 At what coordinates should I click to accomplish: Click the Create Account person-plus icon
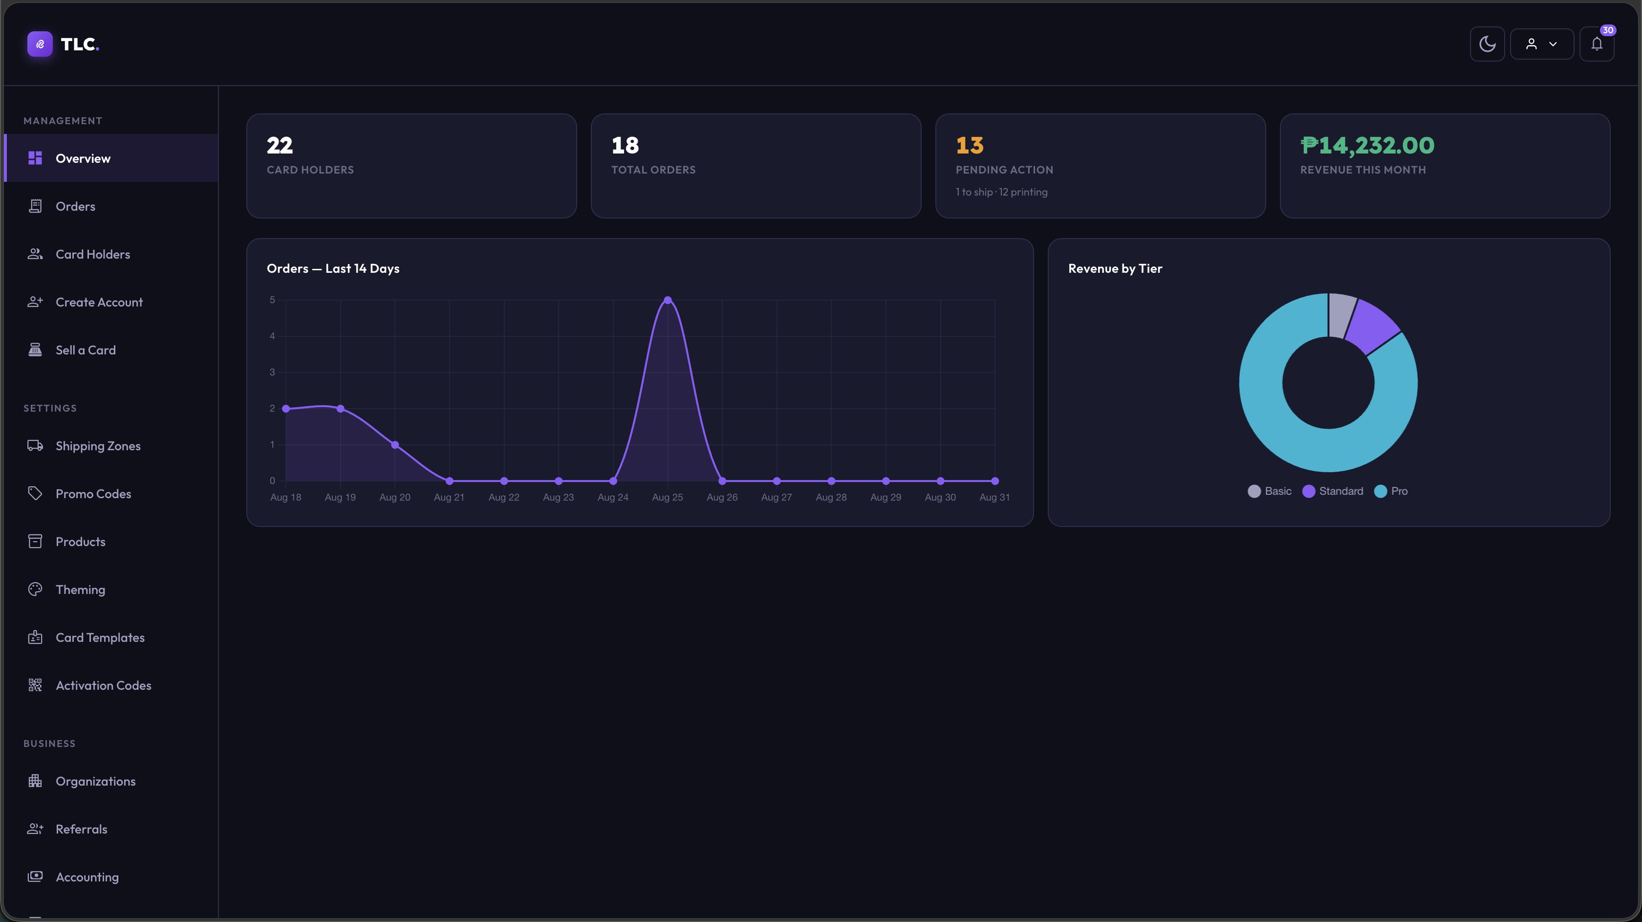(35, 302)
